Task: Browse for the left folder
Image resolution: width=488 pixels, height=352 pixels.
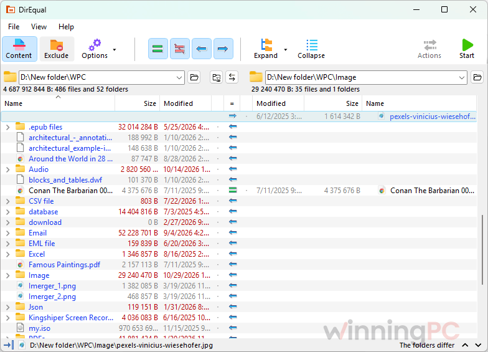Action: (194, 77)
